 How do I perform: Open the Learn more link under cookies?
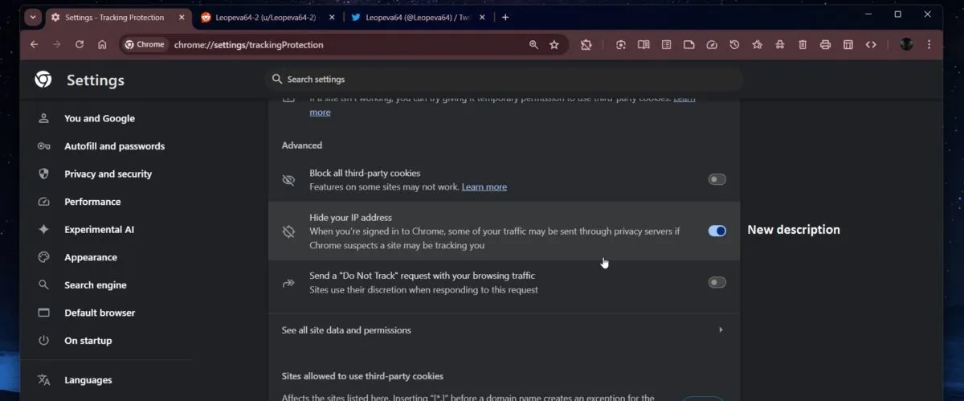[484, 187]
